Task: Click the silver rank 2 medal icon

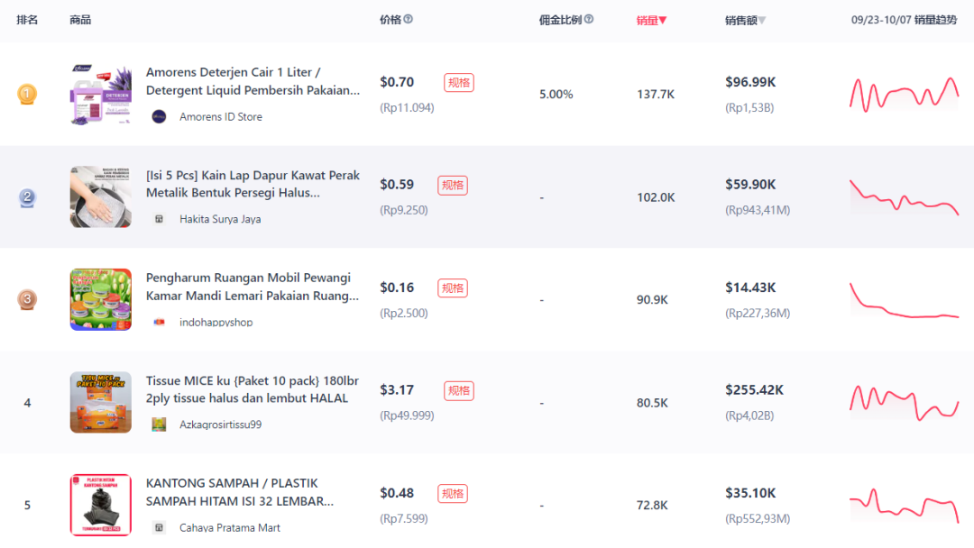Action: [27, 197]
